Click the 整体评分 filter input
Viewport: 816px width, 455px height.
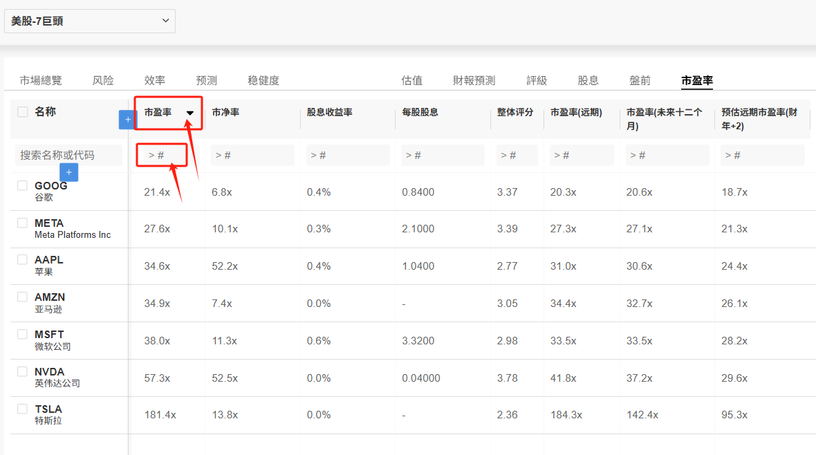pyautogui.click(x=517, y=155)
